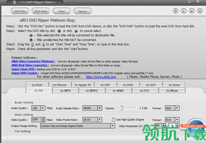Switch to the to Apple TV tab
The height and width of the screenshot is (143, 206).
(83, 85)
